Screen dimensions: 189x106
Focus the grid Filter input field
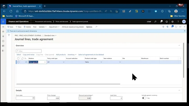pyautogui.click(x=29, y=51)
